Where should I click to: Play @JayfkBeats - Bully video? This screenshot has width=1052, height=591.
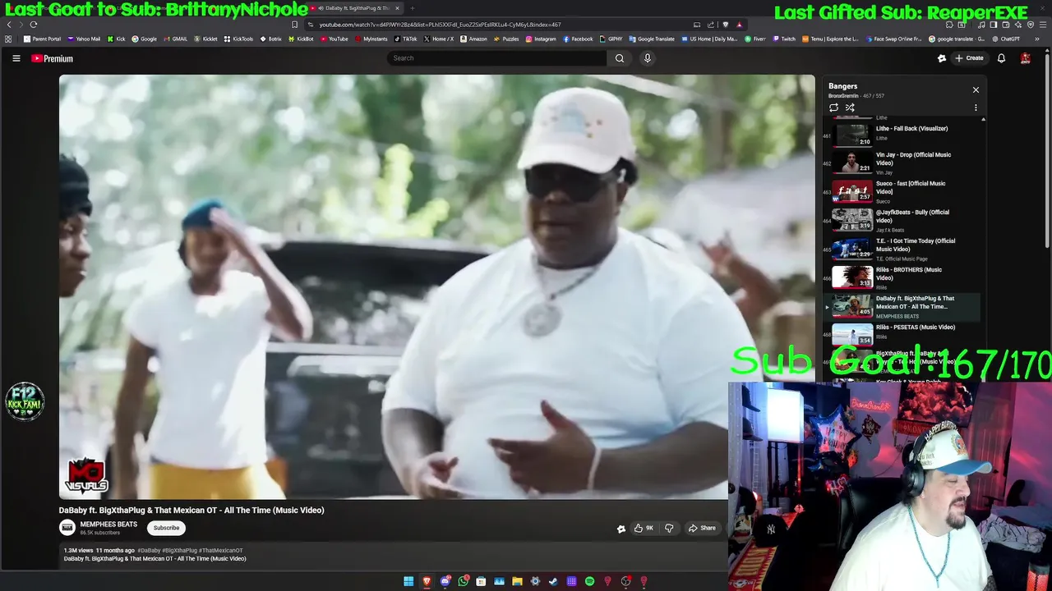click(x=902, y=220)
